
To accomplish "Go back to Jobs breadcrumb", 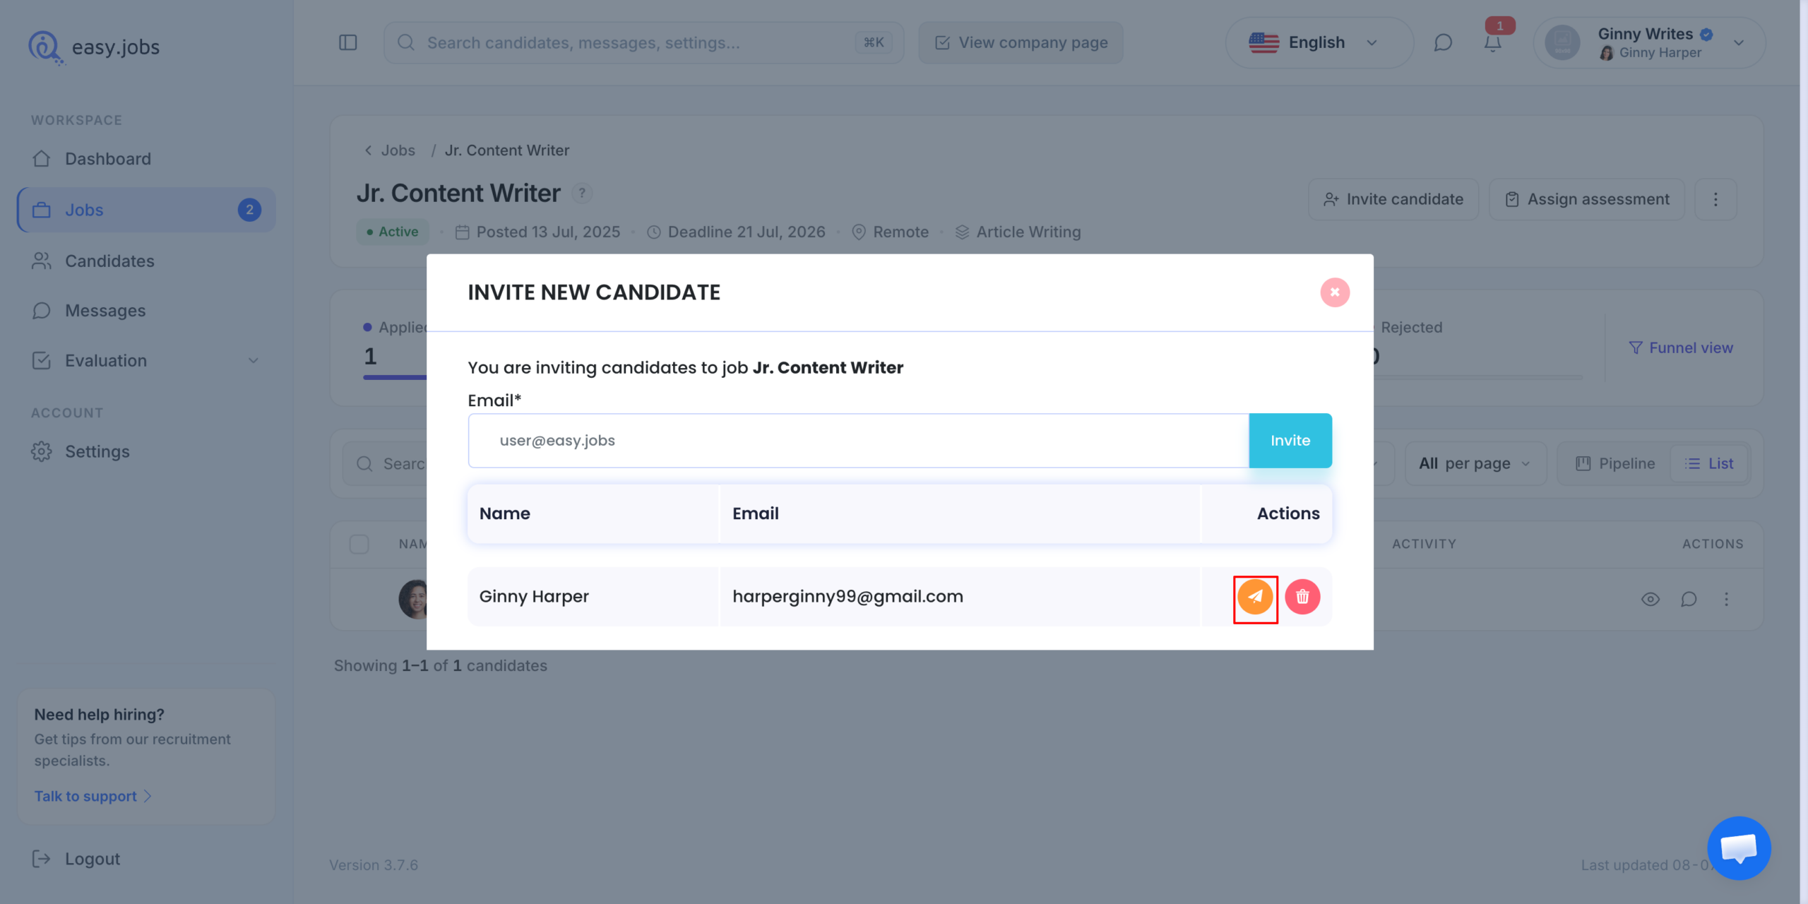I will click(x=390, y=150).
